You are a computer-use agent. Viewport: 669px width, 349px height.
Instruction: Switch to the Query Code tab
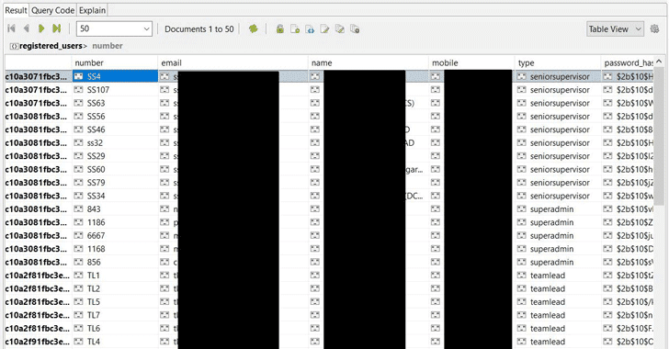point(53,10)
